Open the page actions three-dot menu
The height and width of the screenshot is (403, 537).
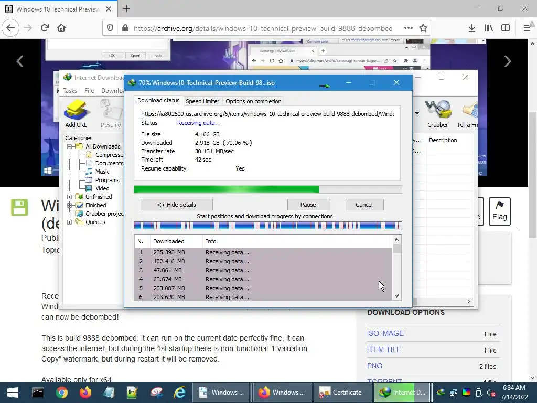[408, 28]
